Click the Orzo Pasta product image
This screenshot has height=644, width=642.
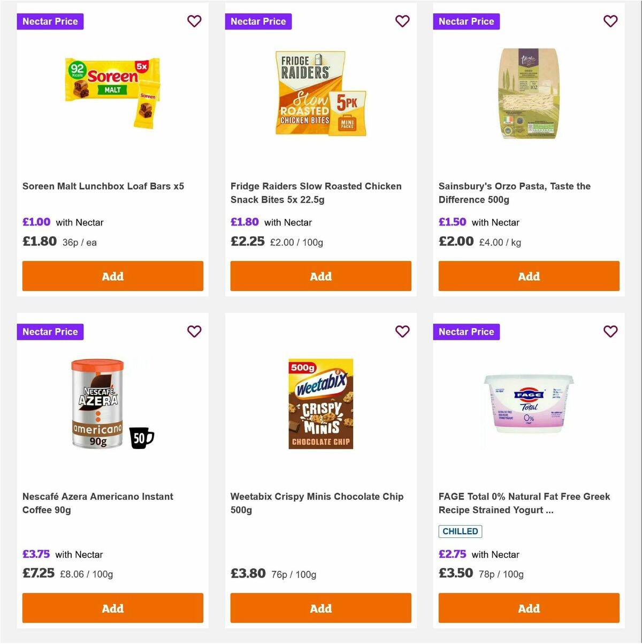pyautogui.click(x=529, y=92)
